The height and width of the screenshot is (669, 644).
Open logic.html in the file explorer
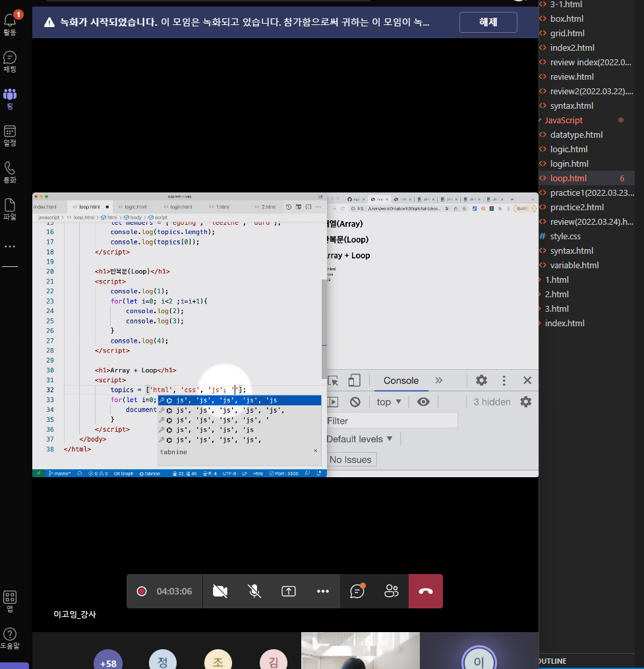pos(568,150)
